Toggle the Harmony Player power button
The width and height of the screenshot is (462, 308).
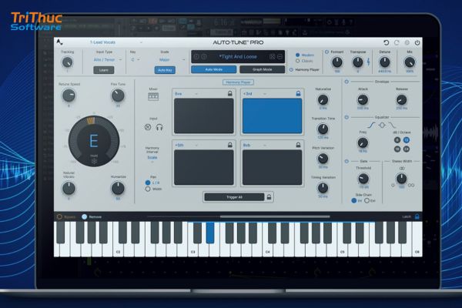(x=291, y=70)
